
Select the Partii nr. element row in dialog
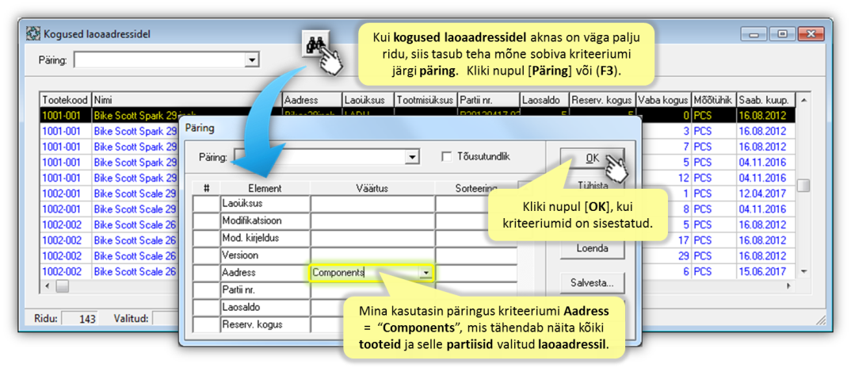pyautogui.click(x=265, y=290)
